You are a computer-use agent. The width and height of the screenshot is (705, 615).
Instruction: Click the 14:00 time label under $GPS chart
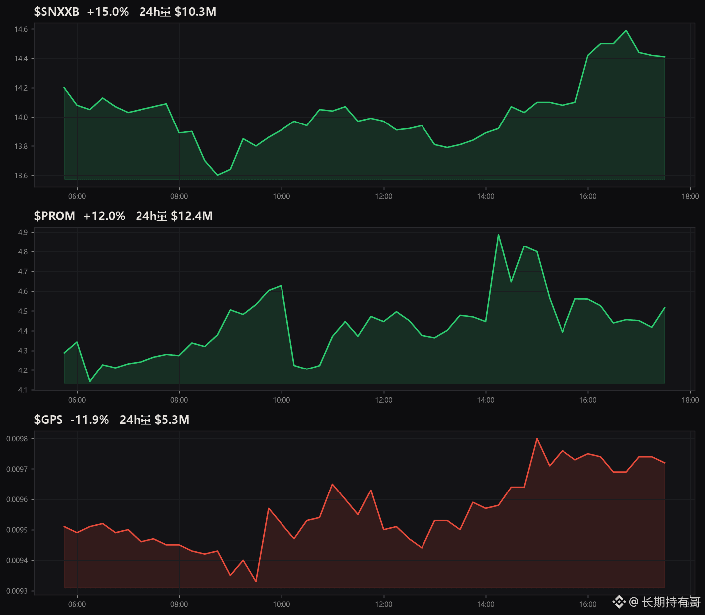coord(486,604)
